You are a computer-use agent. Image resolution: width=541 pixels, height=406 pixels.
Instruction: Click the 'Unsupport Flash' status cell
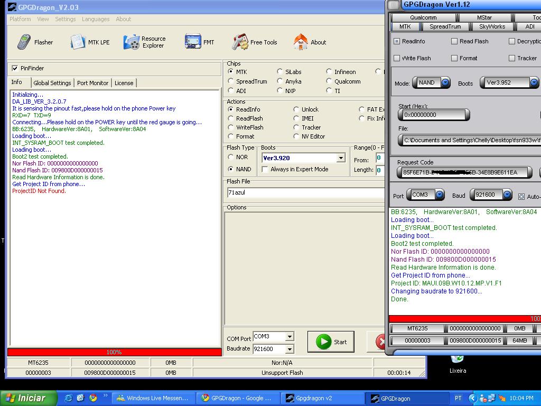(282, 373)
